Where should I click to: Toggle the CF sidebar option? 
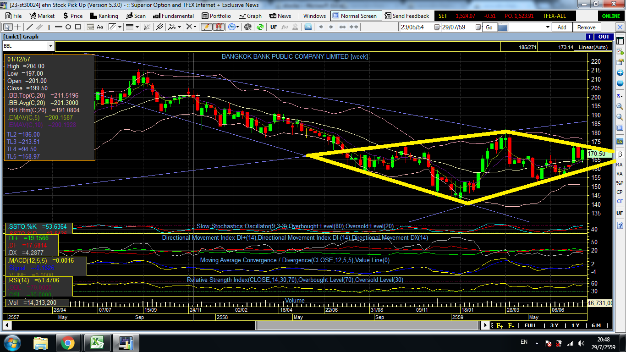pyautogui.click(x=620, y=201)
